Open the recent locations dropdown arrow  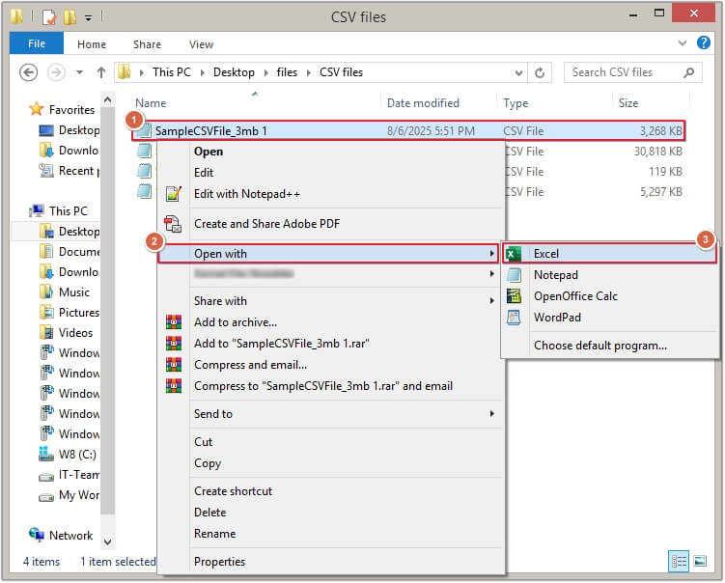79,72
